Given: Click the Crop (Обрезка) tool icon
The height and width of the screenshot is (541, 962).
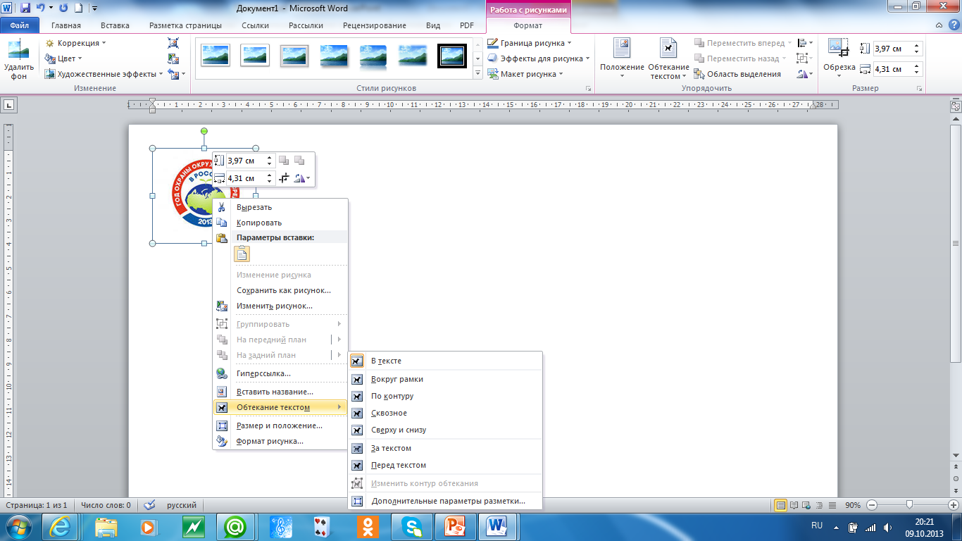Looking at the screenshot, I should pyautogui.click(x=838, y=49).
